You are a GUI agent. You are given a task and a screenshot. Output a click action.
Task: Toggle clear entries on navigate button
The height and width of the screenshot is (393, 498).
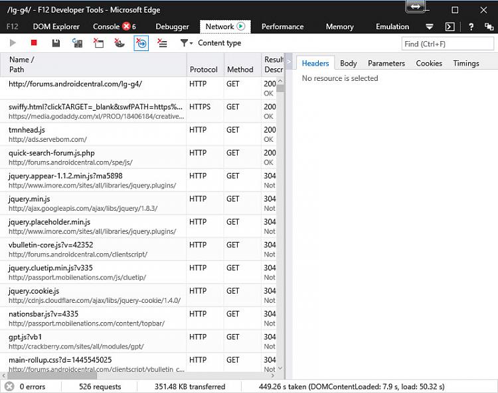(141, 43)
